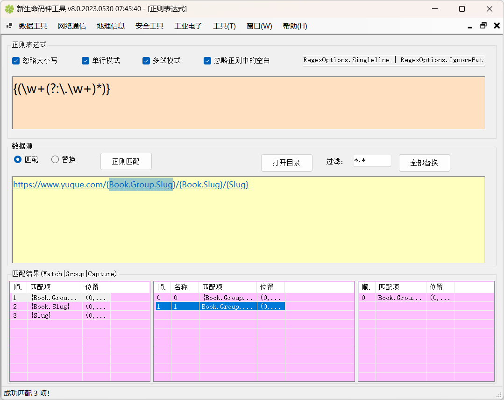504x400 pixels.
Task: Open the 工具(T) menu
Action: click(x=224, y=26)
